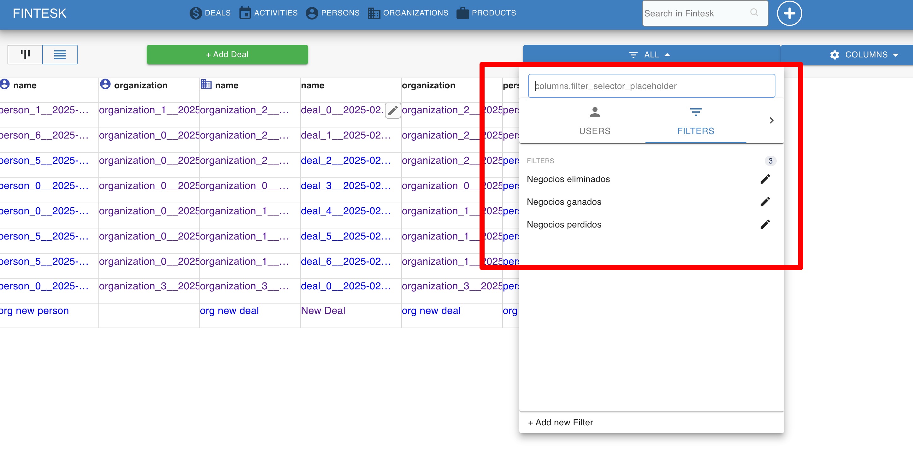913x467 pixels.
Task: Open the Products briefcase icon
Action: click(462, 13)
